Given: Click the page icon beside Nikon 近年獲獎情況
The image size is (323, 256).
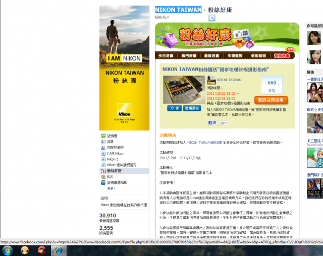Looking at the screenshot, I should pyautogui.click(x=103, y=165).
